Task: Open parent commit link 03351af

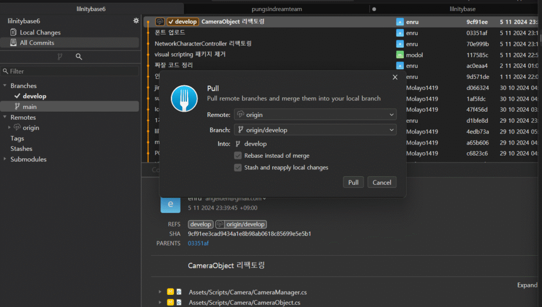Action: [x=198, y=243]
